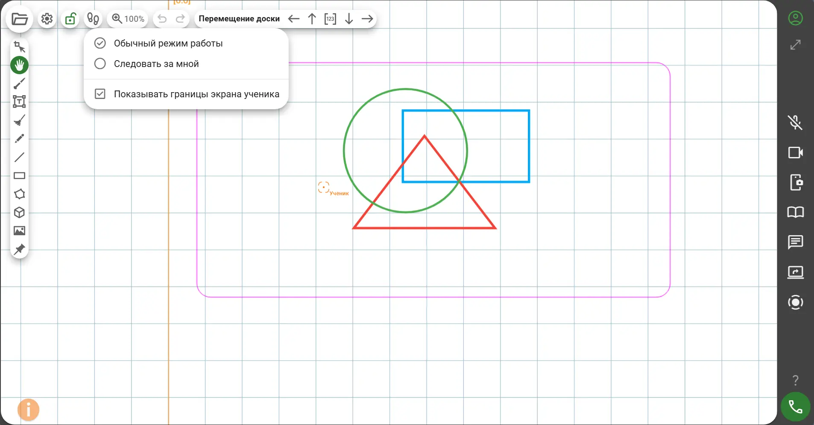
Task: Open board settings gear
Action: pyautogui.click(x=47, y=19)
